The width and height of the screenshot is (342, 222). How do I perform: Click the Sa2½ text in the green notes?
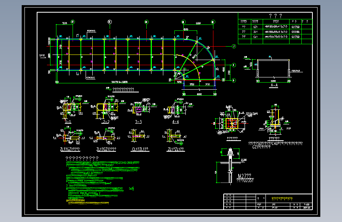tap(131, 188)
